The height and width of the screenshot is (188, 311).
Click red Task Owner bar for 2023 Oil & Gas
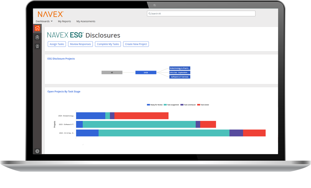pyautogui.click(x=254, y=133)
